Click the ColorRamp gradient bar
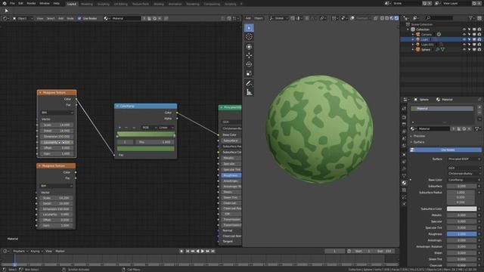This screenshot has width=484, height=272. (146, 134)
